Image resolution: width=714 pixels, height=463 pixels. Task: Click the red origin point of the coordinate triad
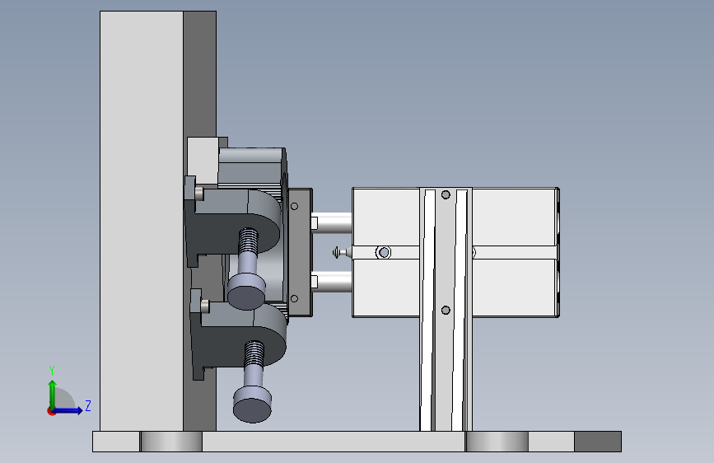tap(51, 411)
